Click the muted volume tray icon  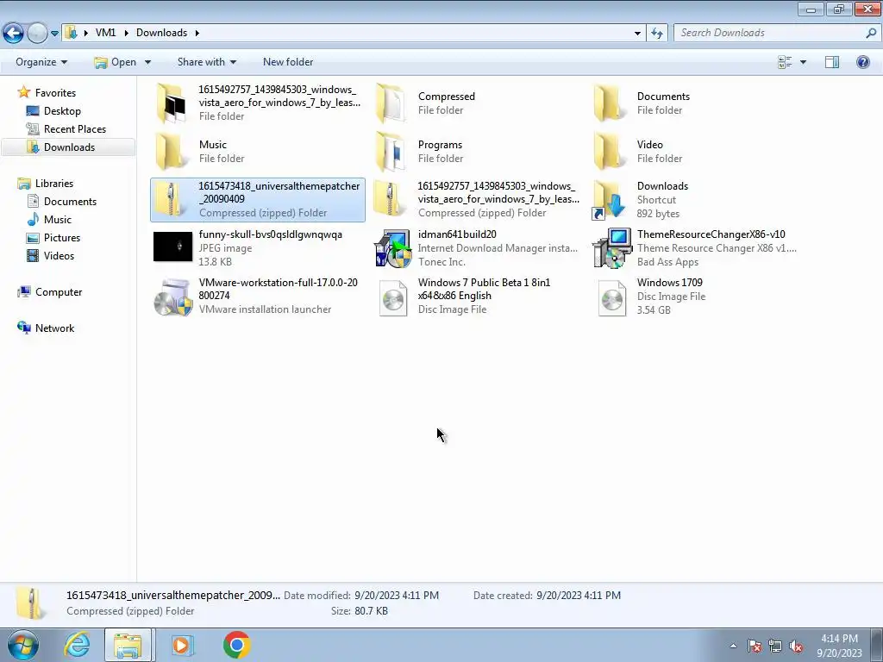(x=796, y=646)
